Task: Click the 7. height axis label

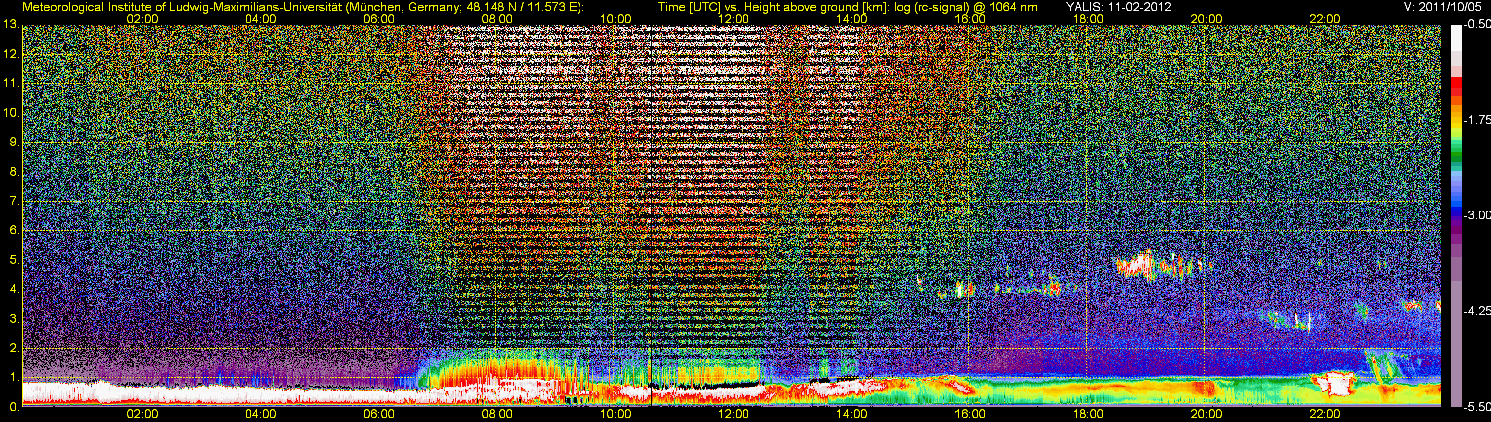Action: [x=14, y=201]
